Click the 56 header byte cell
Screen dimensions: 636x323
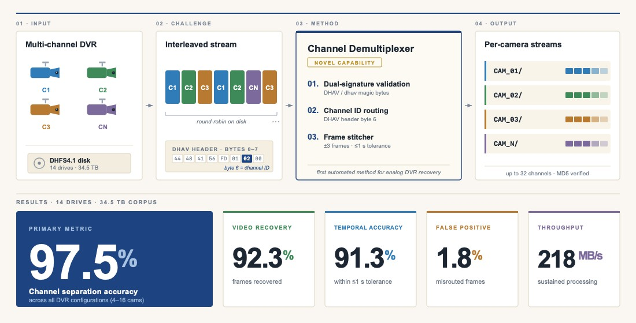point(212,159)
